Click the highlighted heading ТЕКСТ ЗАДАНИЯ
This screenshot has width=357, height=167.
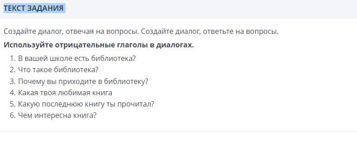point(33,8)
